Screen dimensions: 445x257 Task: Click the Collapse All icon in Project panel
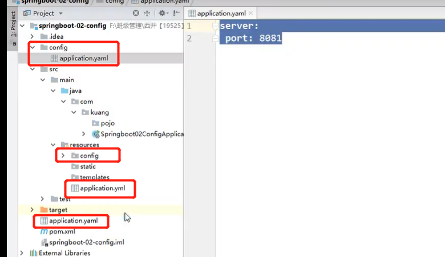coord(147,13)
